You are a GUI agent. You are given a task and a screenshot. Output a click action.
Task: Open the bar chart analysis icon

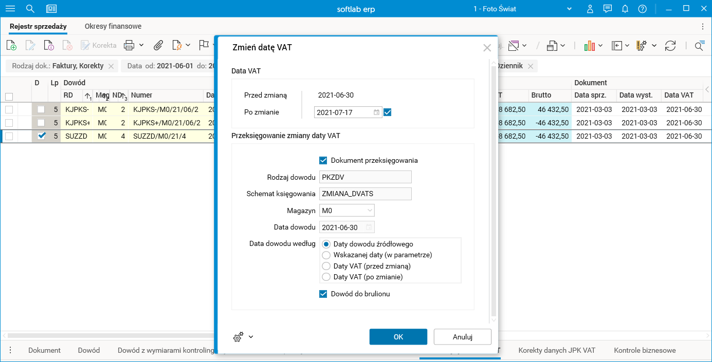pos(590,46)
